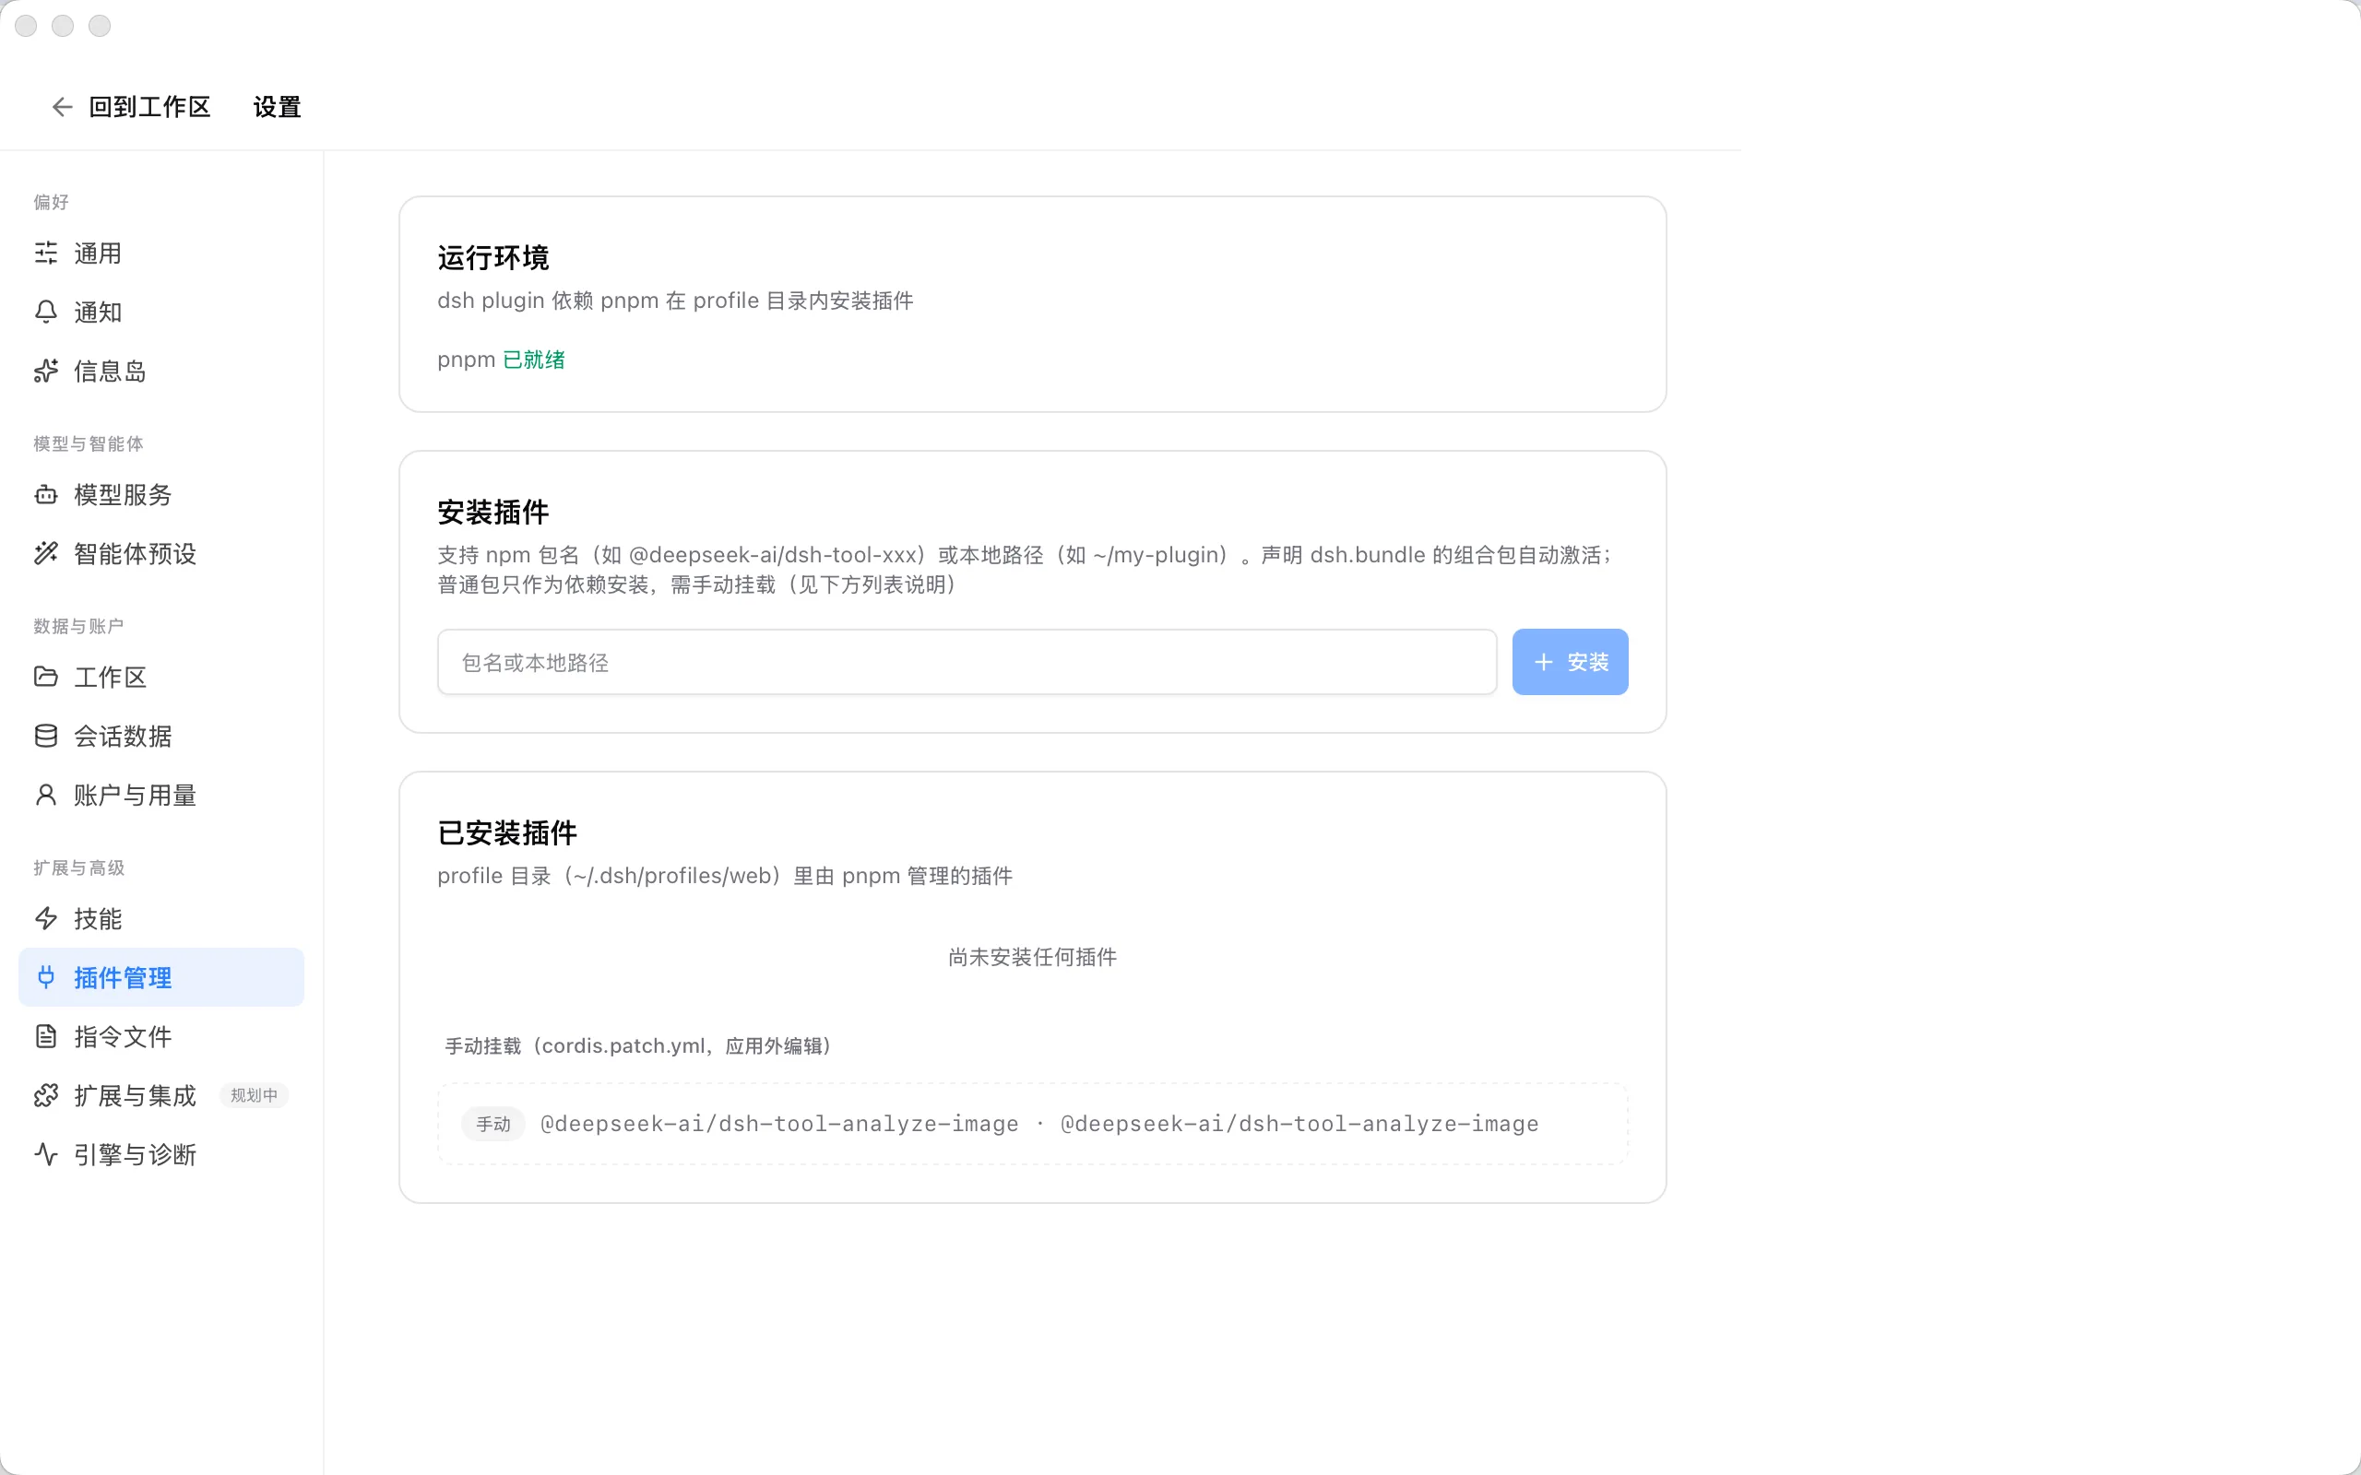Image resolution: width=2361 pixels, height=1475 pixels.
Task: Click the 指令文件 document icon
Action: (46, 1037)
